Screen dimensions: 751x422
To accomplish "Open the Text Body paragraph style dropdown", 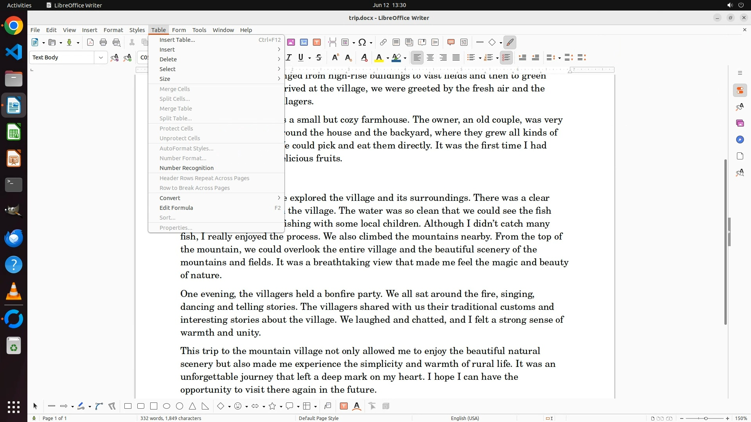I will (x=101, y=57).
